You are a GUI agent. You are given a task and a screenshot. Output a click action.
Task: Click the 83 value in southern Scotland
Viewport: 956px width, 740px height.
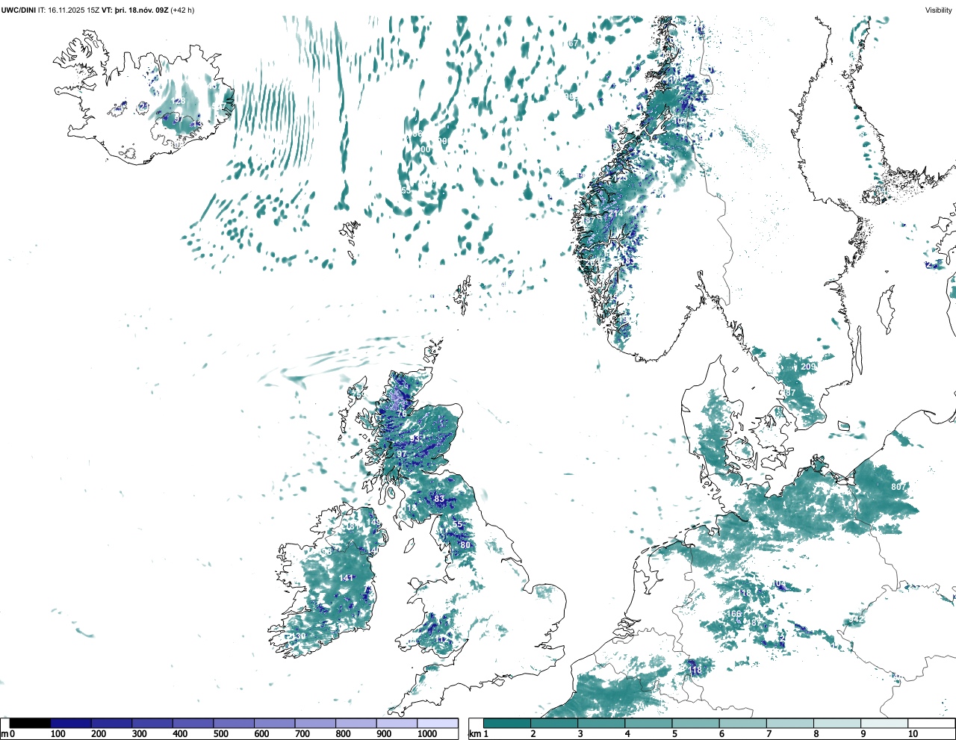pyautogui.click(x=439, y=499)
